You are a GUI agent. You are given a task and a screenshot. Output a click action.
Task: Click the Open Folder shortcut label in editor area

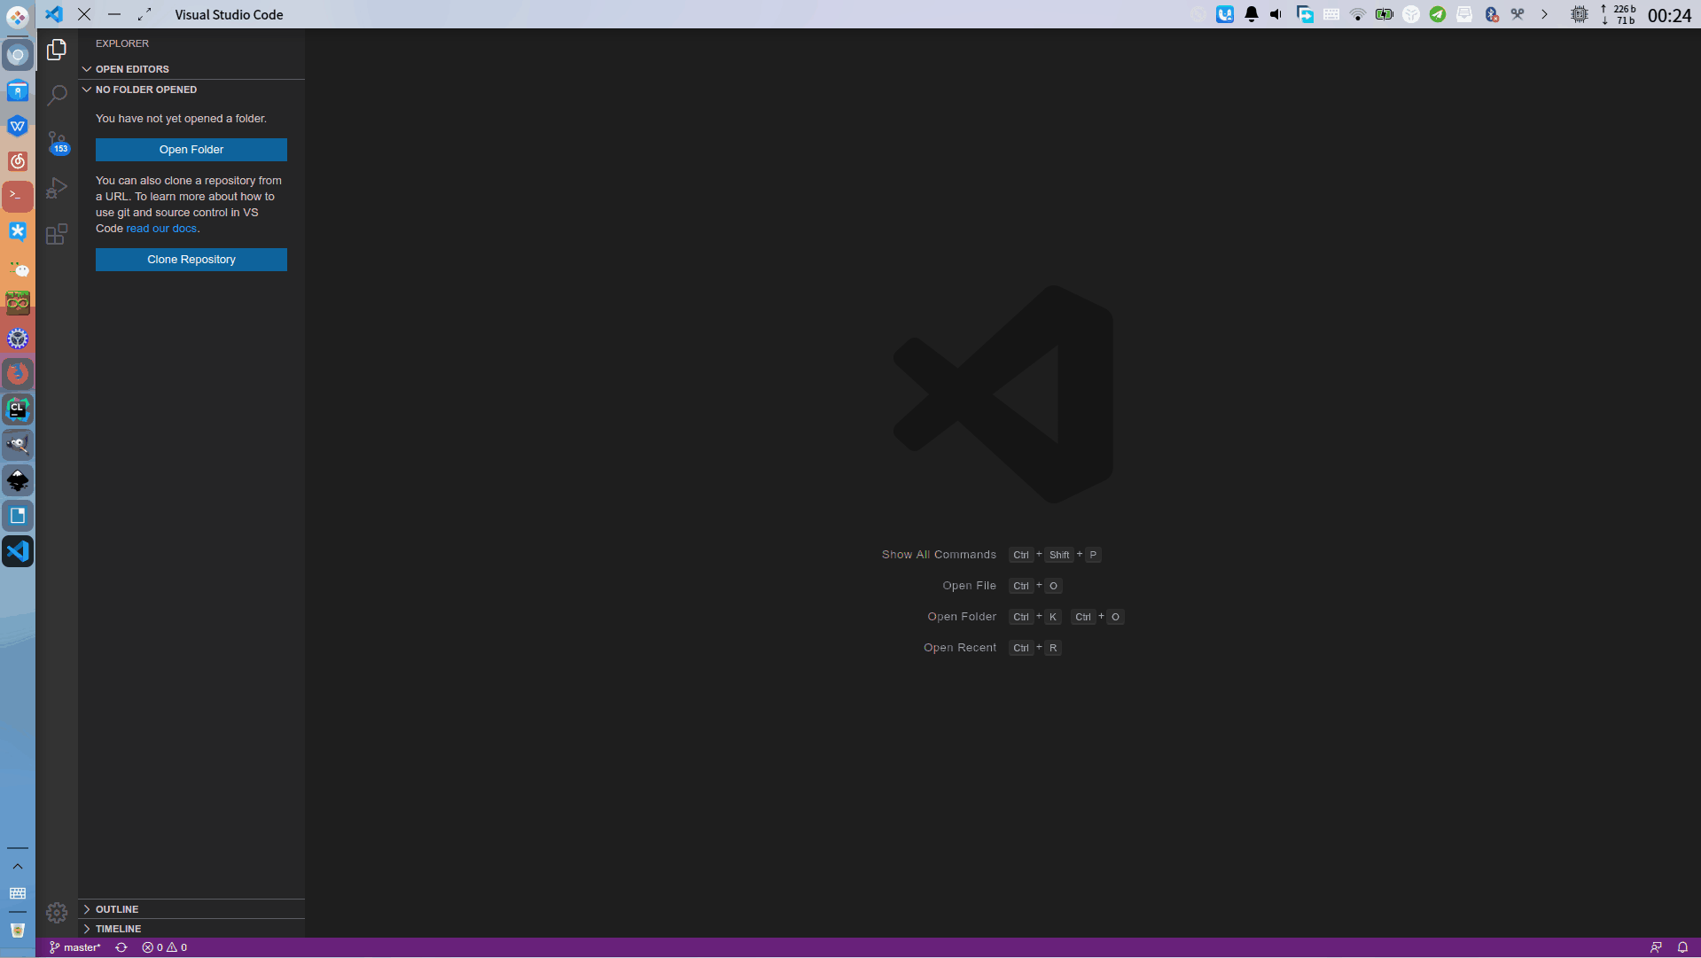[962, 617]
